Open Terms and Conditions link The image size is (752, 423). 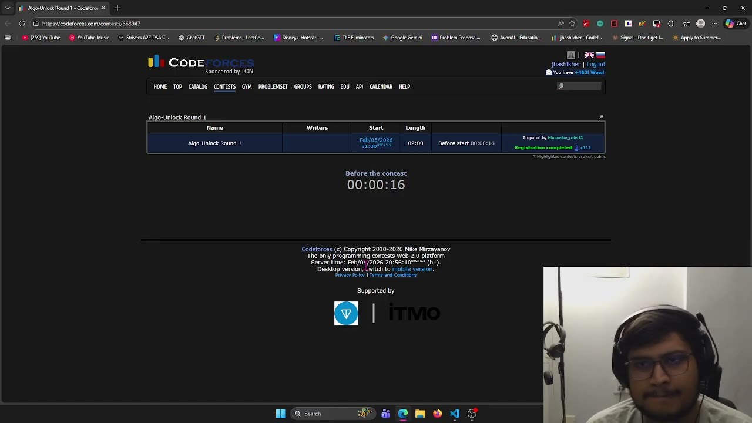pyautogui.click(x=393, y=275)
